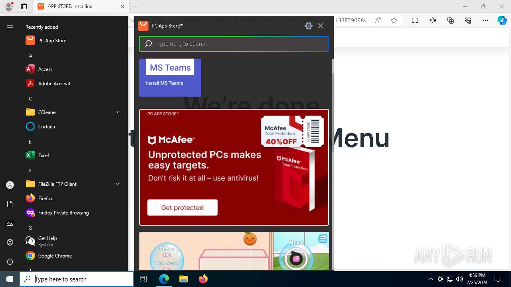Add this page to favorites star
Image resolution: width=511 pixels, height=287 pixels.
pos(394,20)
